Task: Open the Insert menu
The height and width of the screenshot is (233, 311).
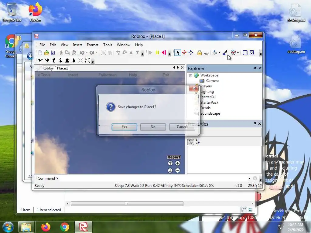Action: point(77,45)
